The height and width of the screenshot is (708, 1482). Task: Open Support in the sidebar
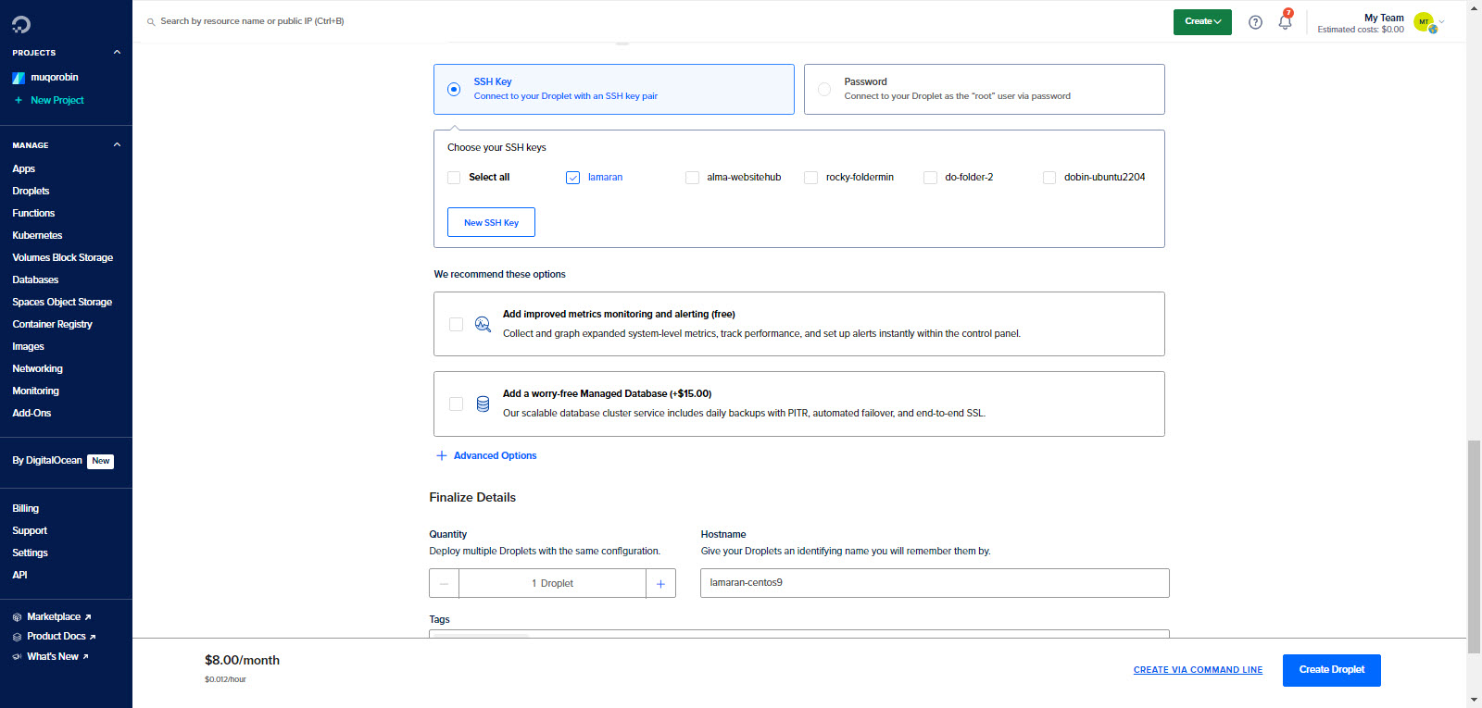click(30, 531)
